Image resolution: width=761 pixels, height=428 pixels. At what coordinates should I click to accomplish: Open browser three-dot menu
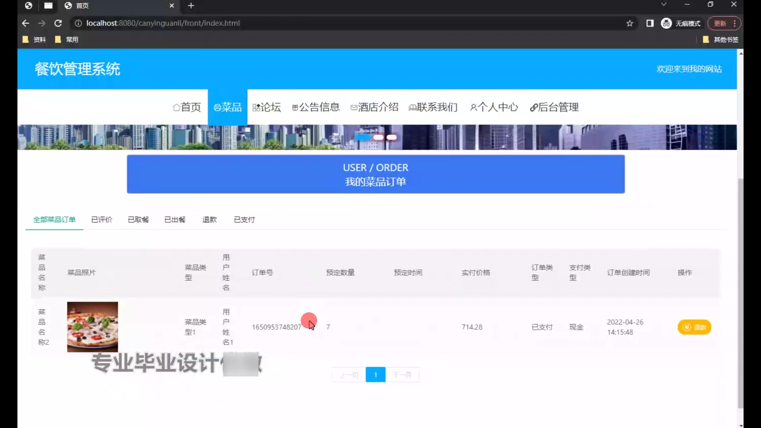point(734,23)
